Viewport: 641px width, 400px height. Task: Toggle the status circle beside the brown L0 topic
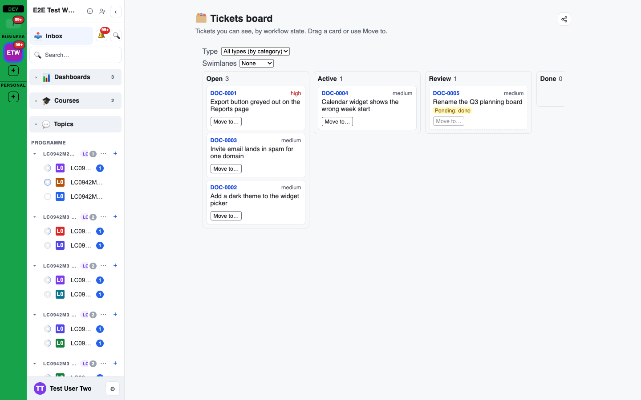point(48,182)
